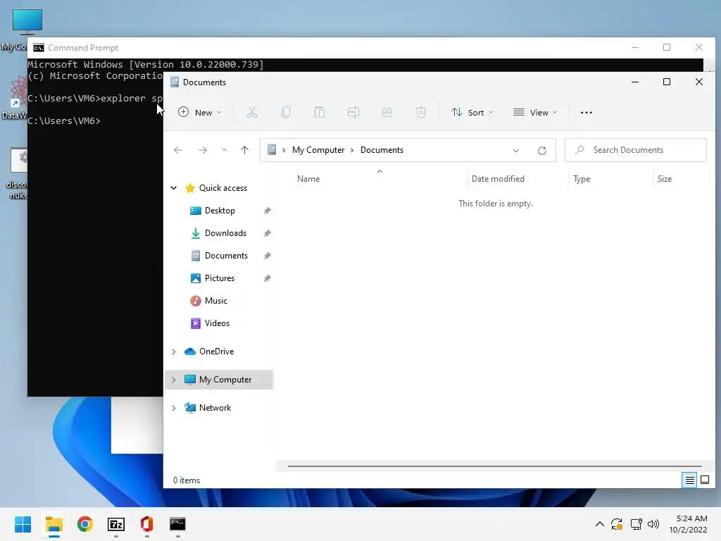The image size is (721, 541).
Task: Click the horizontal scrollbar in file list
Action: [495, 466]
